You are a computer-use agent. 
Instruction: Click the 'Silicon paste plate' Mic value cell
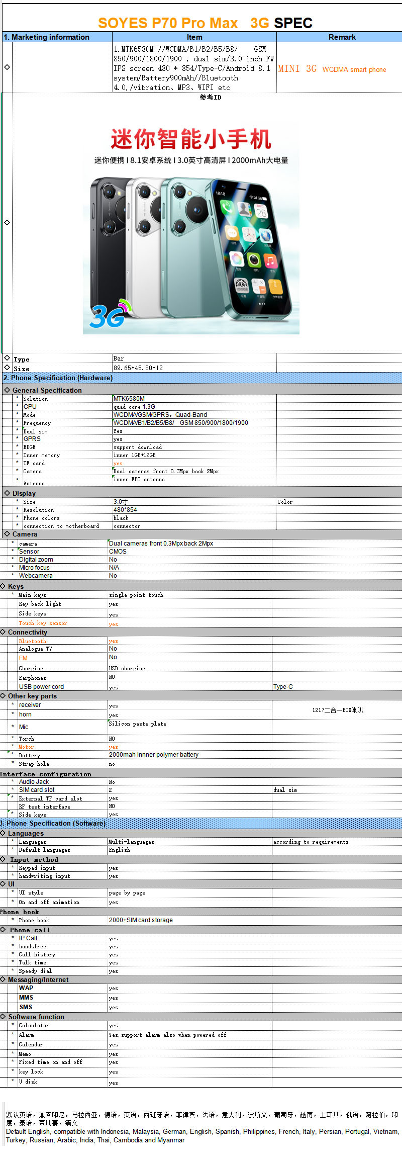[190, 727]
